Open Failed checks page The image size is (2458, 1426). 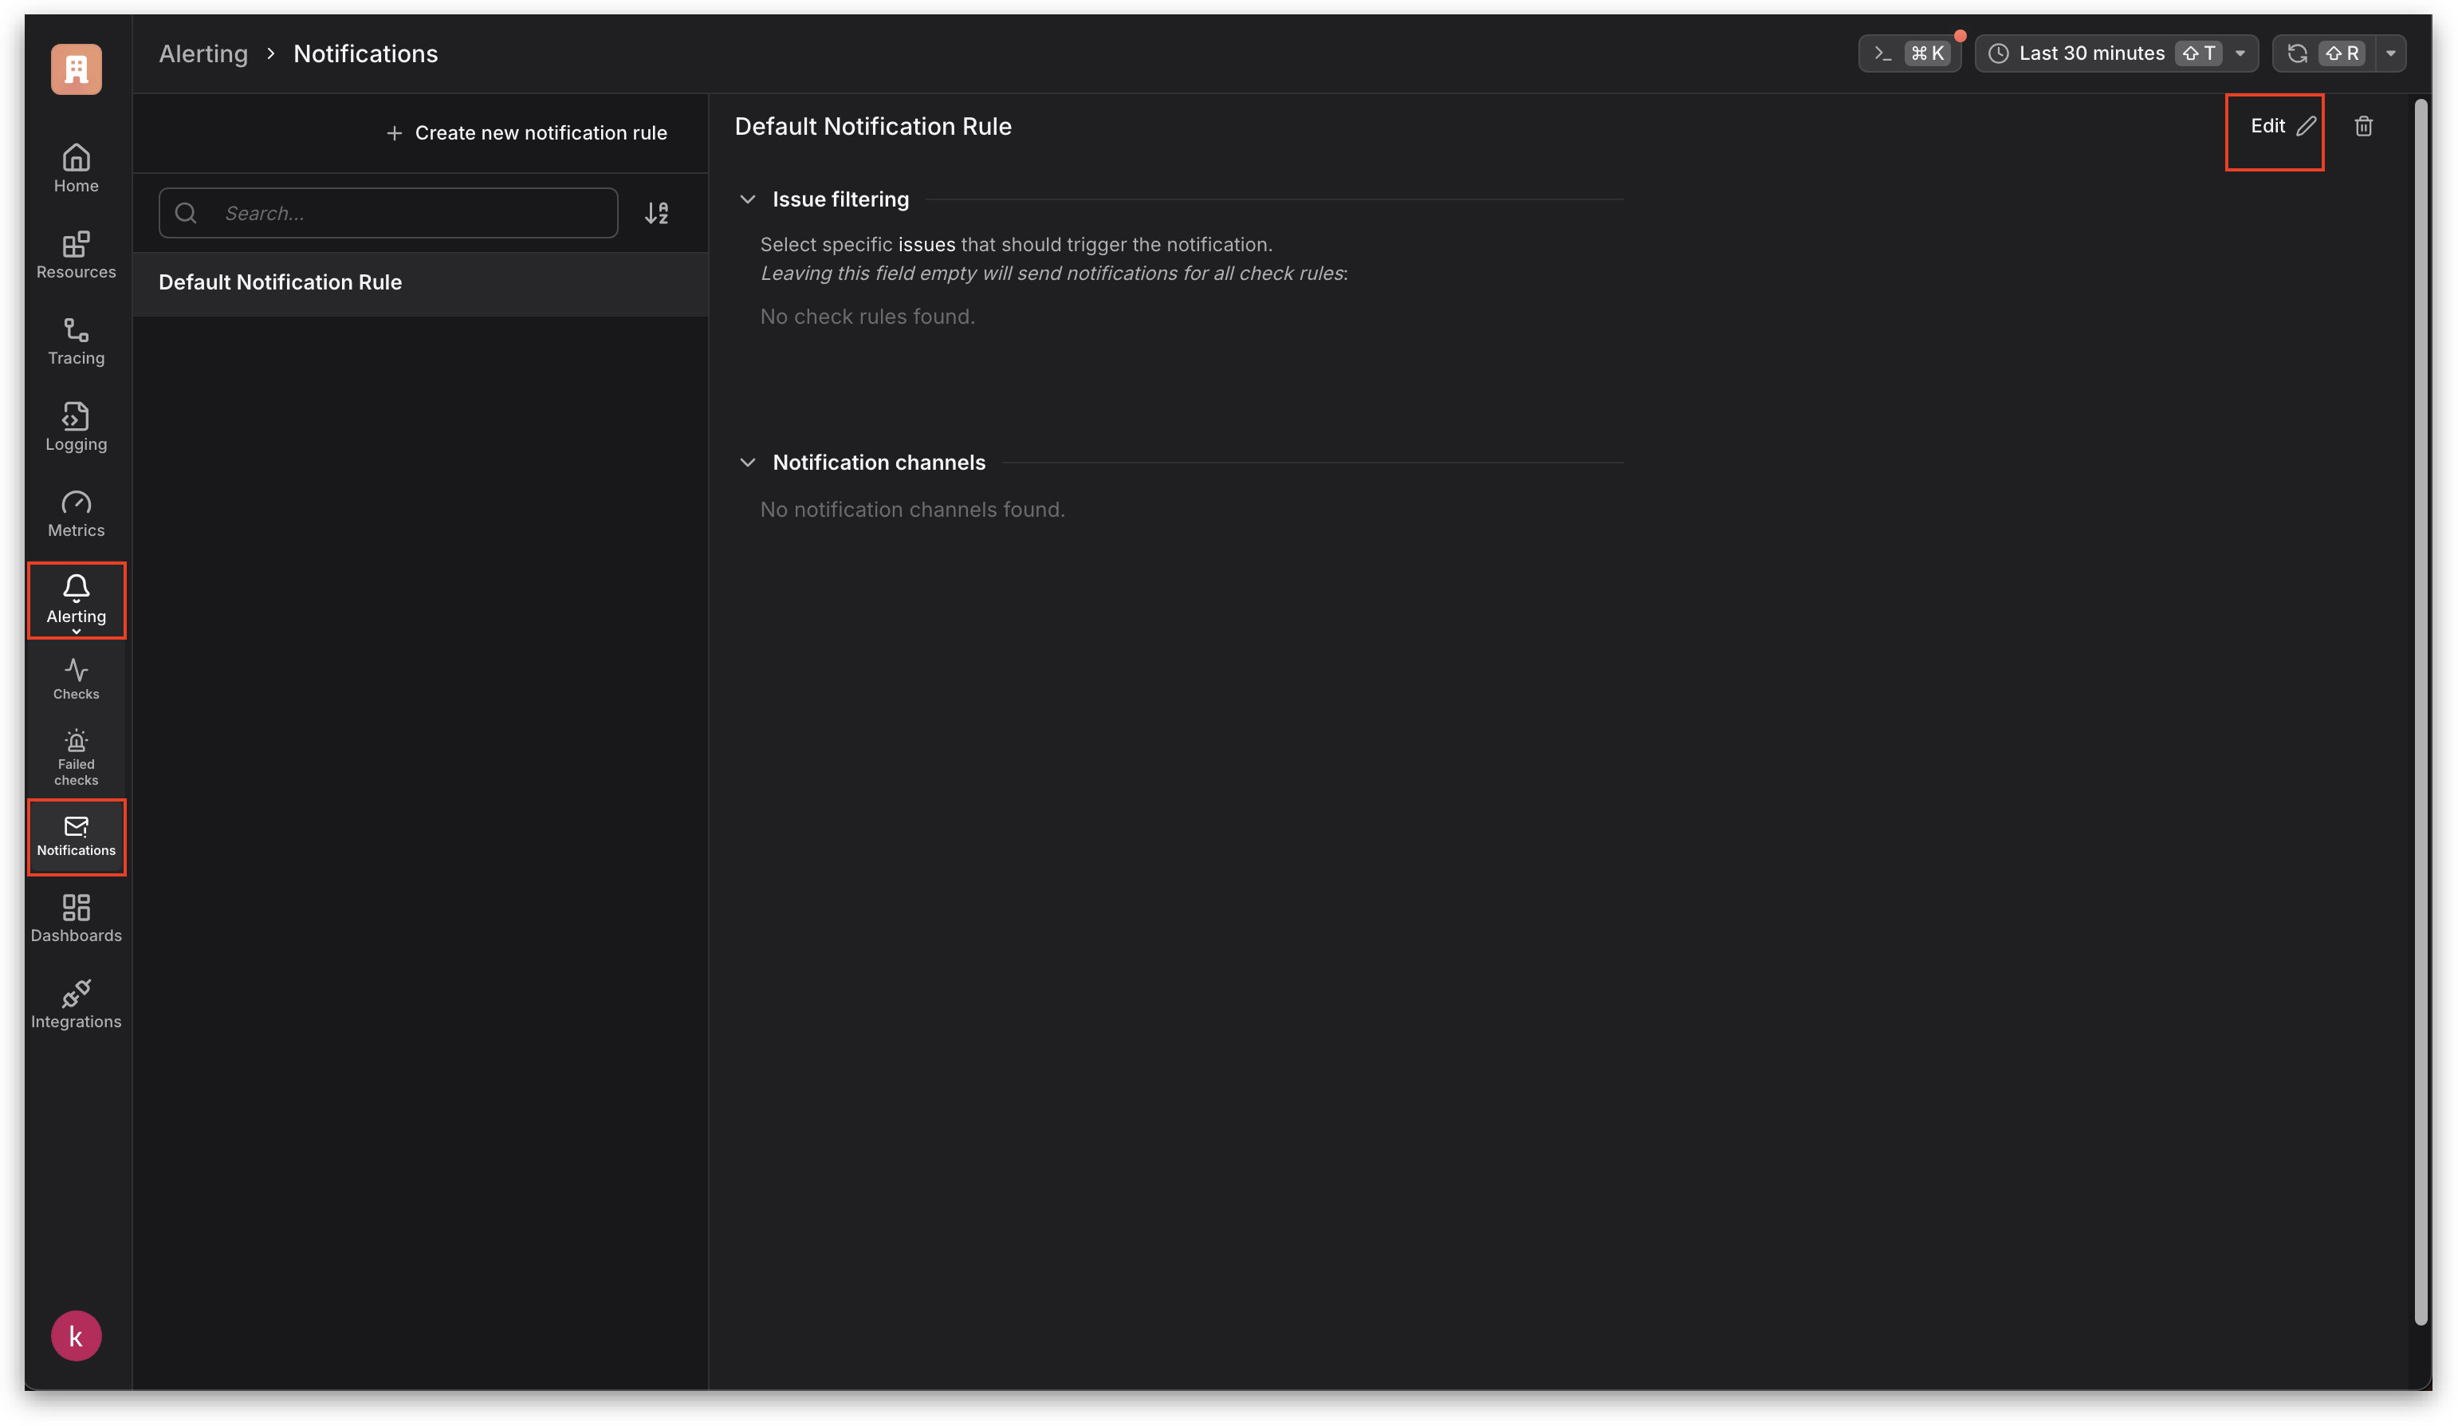76,756
